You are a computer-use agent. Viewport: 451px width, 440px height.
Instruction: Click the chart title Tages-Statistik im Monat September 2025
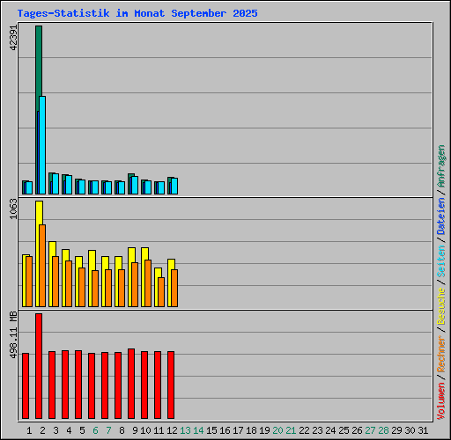point(137,13)
